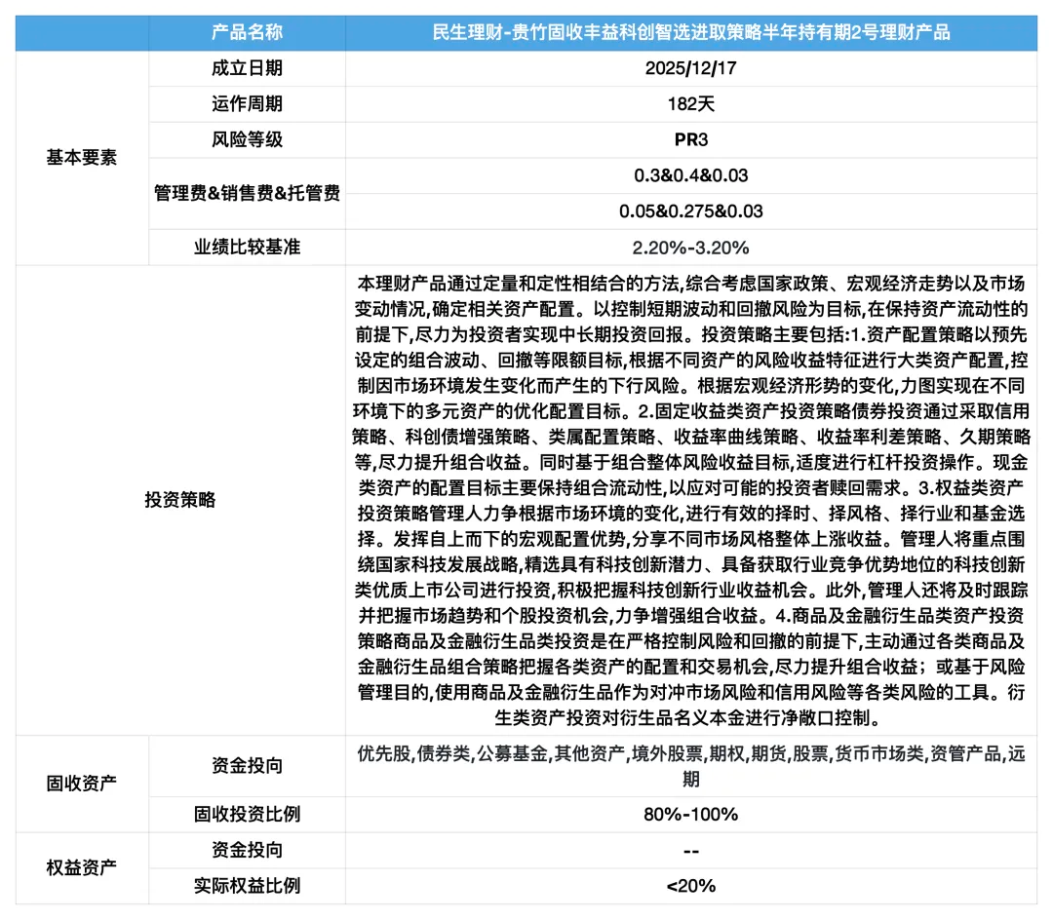The image size is (1053, 920).
Task: Select the fee value 0.3&0.4&0.03
Action: pos(693,174)
